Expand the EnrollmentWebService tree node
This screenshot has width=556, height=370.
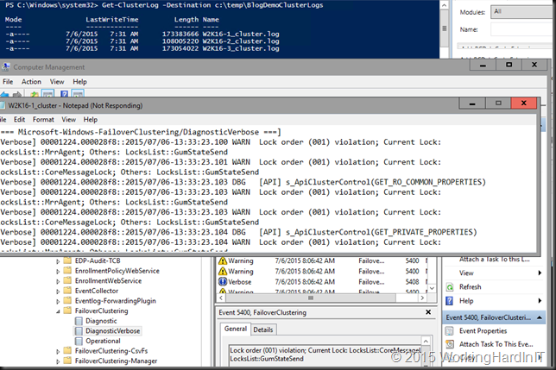tap(58, 281)
